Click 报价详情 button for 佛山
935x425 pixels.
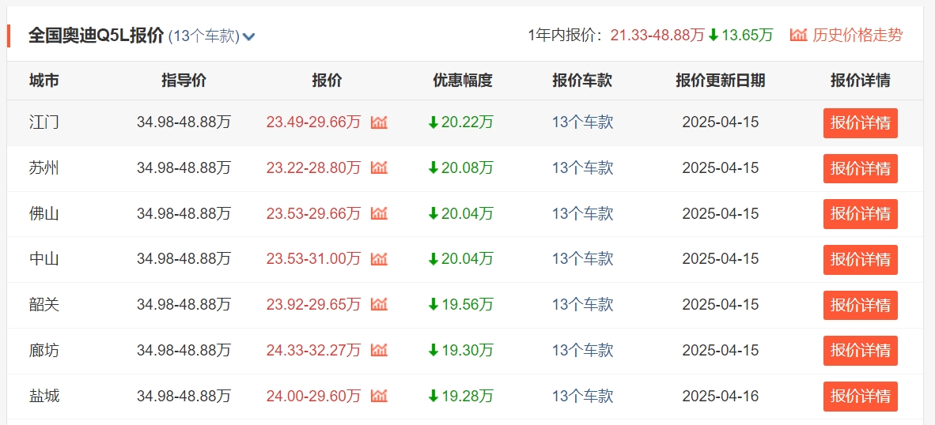pos(860,214)
